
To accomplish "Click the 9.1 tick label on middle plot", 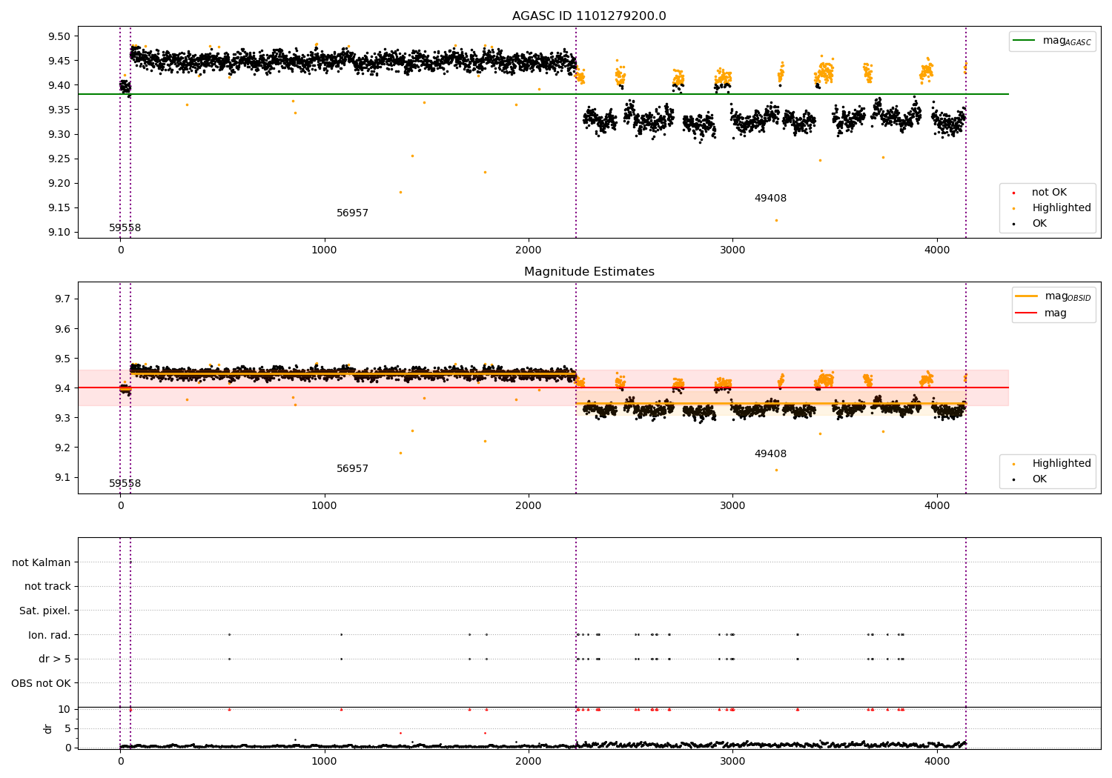I will [x=62, y=477].
